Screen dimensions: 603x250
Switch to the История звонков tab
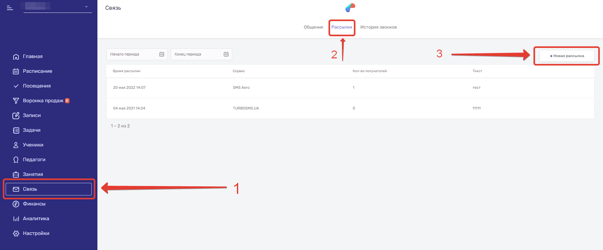point(378,27)
